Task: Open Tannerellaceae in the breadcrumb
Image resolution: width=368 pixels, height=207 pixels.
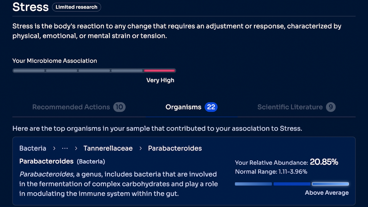Action: coord(108,148)
